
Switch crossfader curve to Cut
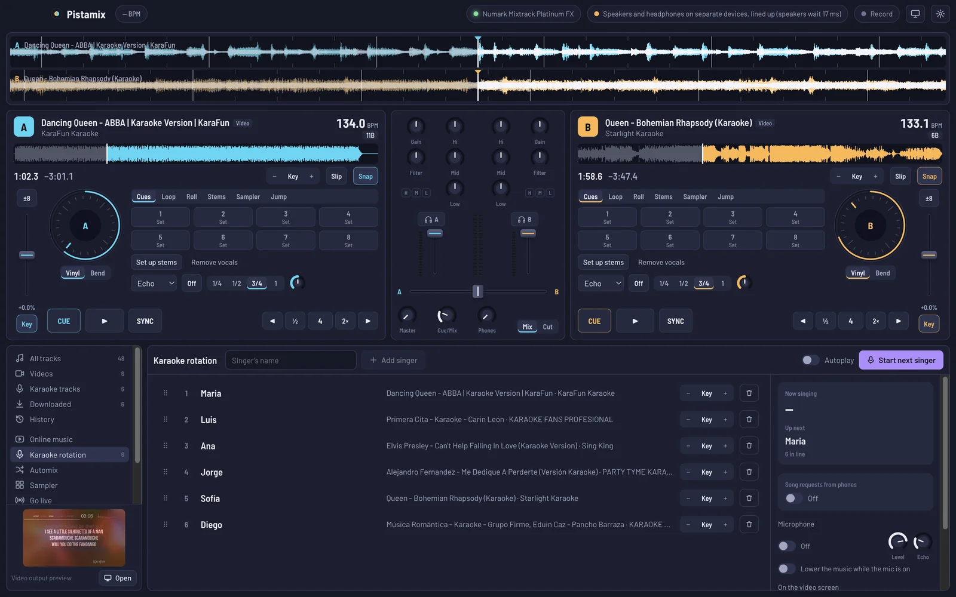tap(548, 327)
